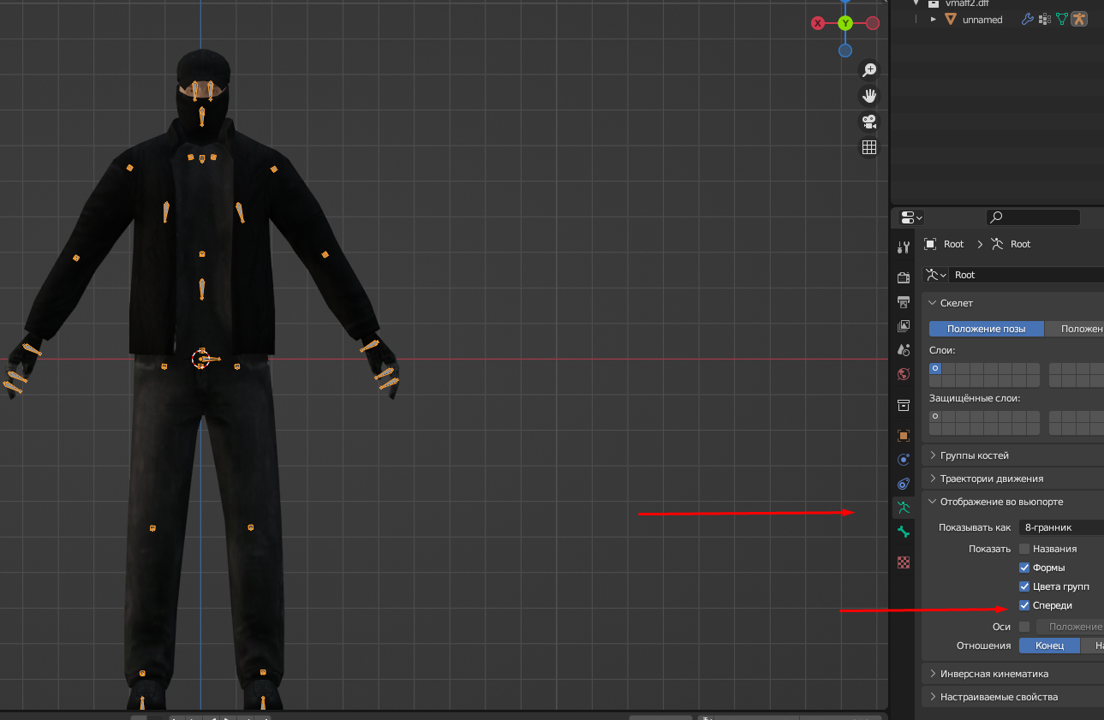Expand the unnamed object in outliner
Image resolution: width=1104 pixels, height=720 pixels.
pyautogui.click(x=934, y=19)
